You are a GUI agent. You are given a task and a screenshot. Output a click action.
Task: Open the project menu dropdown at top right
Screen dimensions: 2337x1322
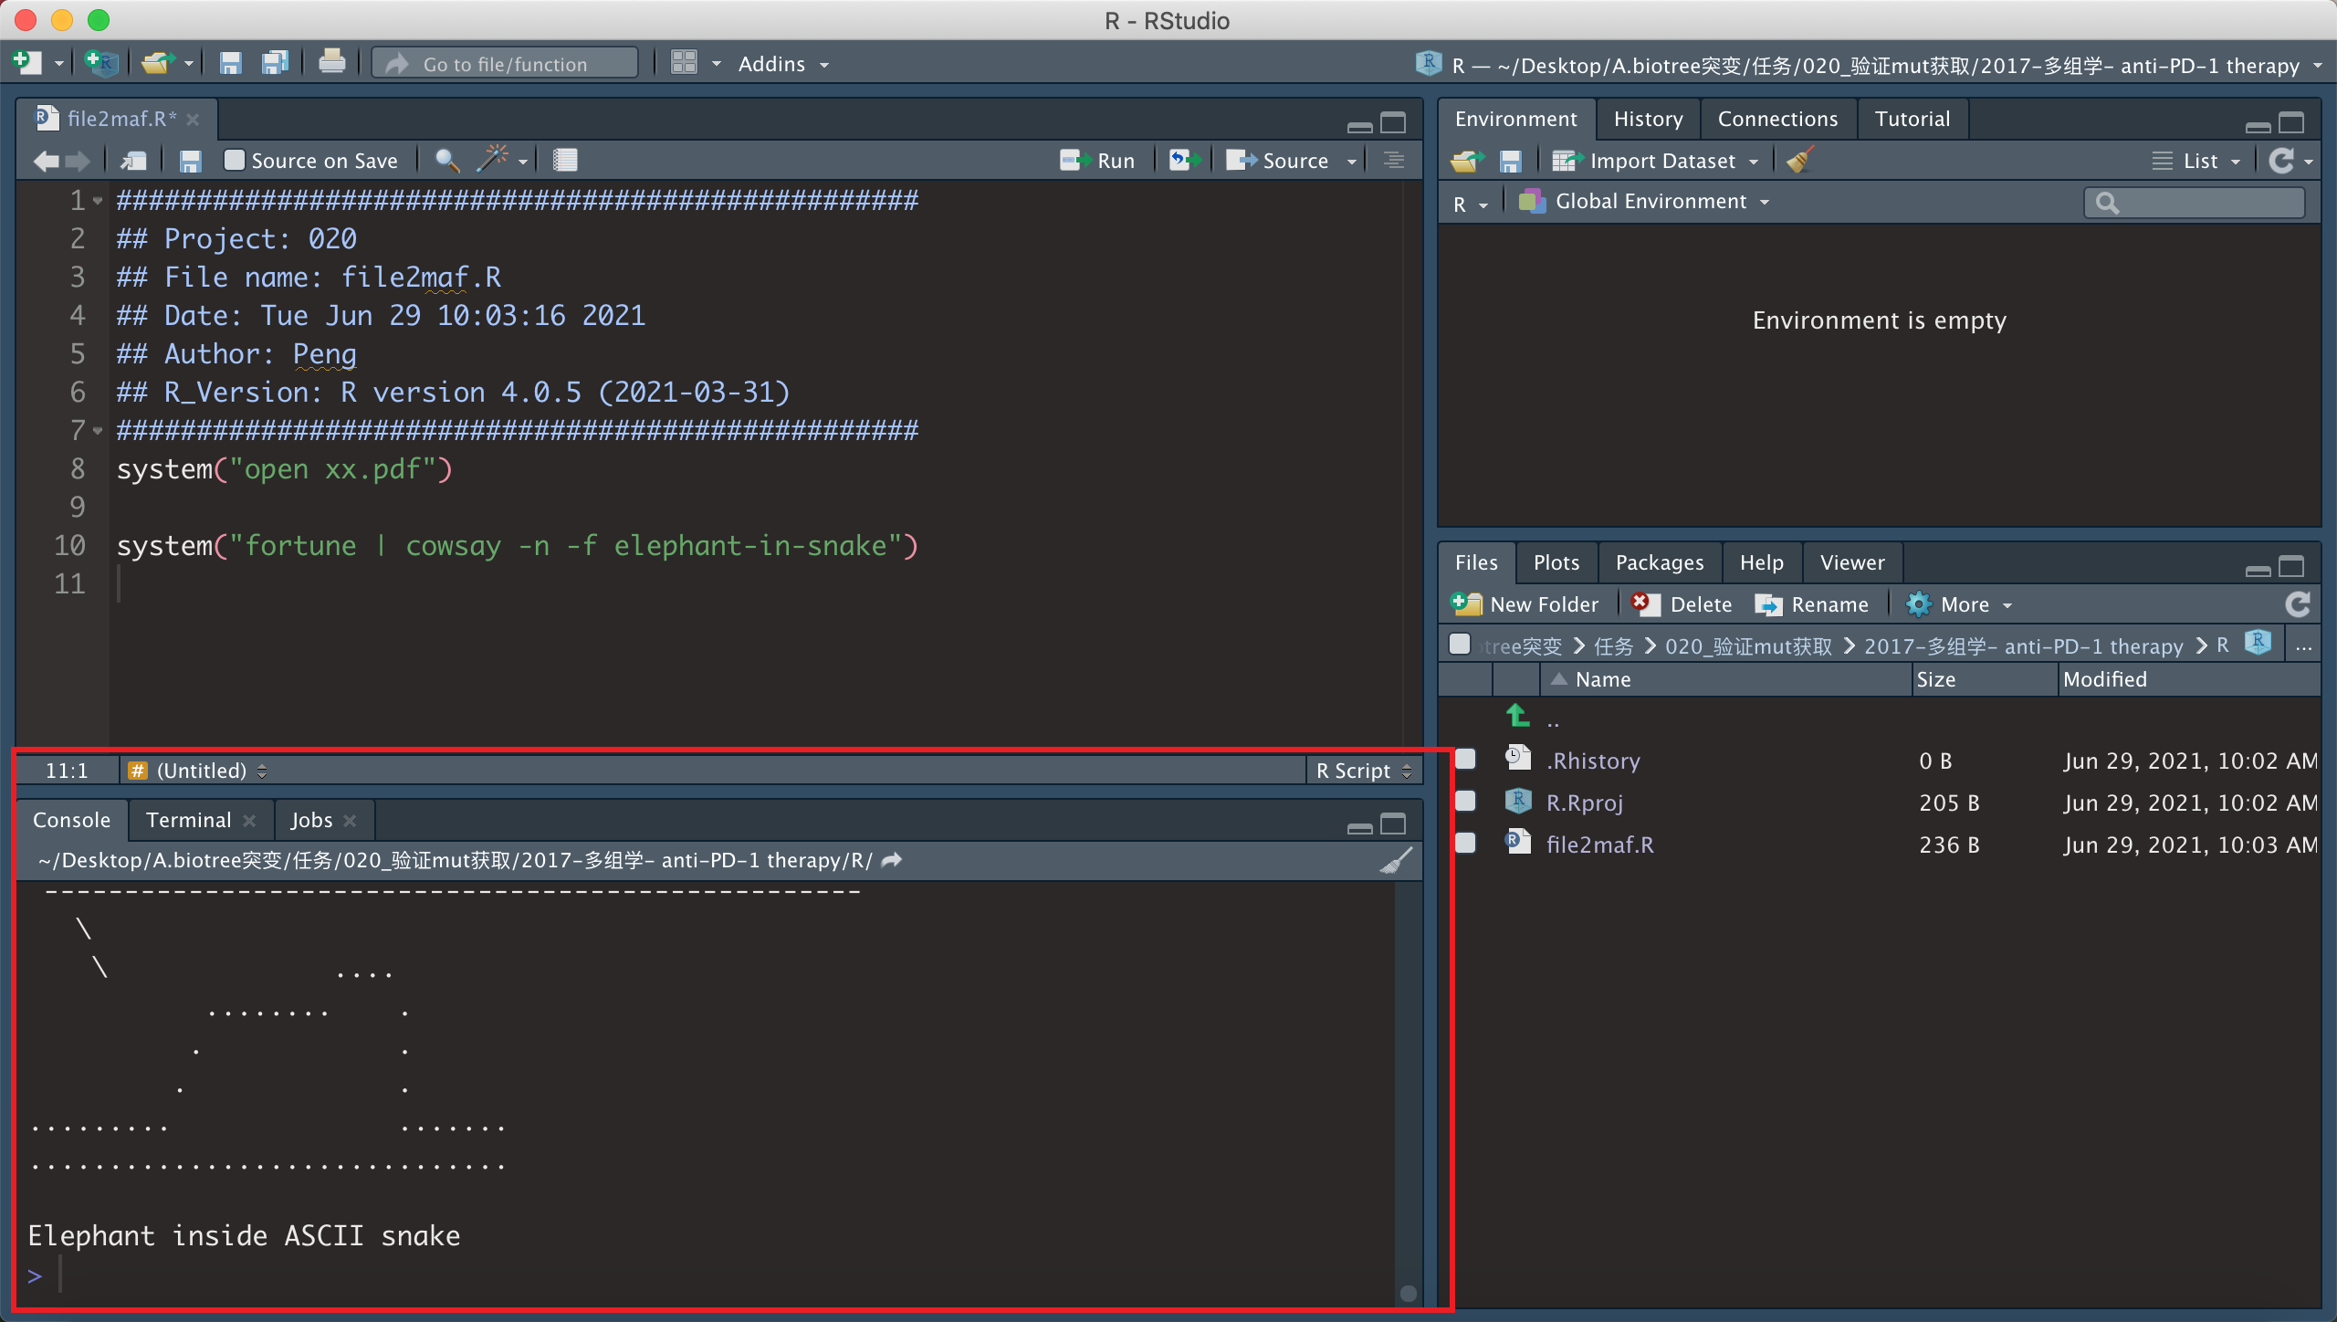pos(2317,66)
